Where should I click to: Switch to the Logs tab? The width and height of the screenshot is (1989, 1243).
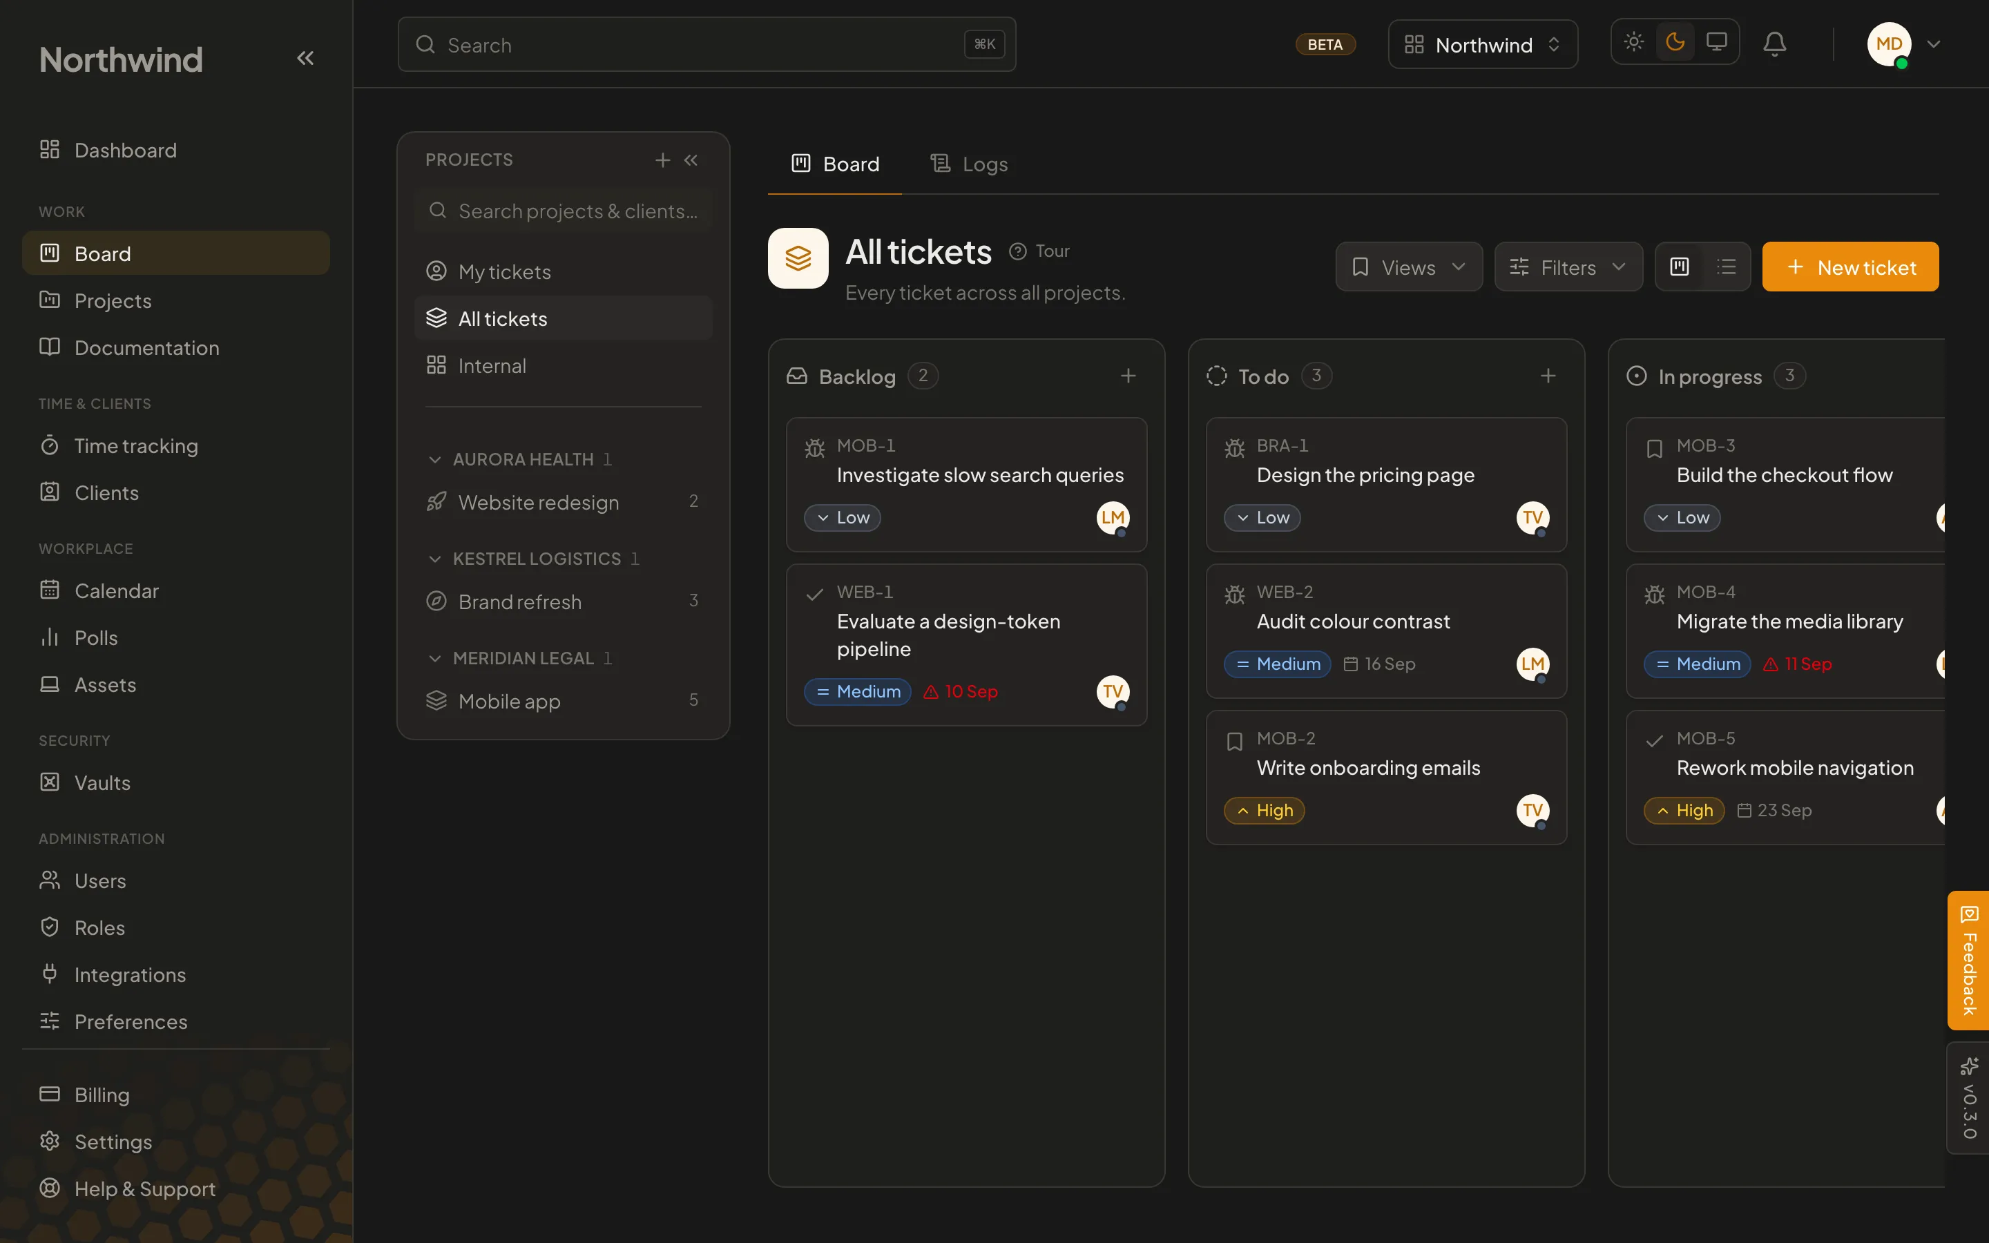pyautogui.click(x=969, y=164)
